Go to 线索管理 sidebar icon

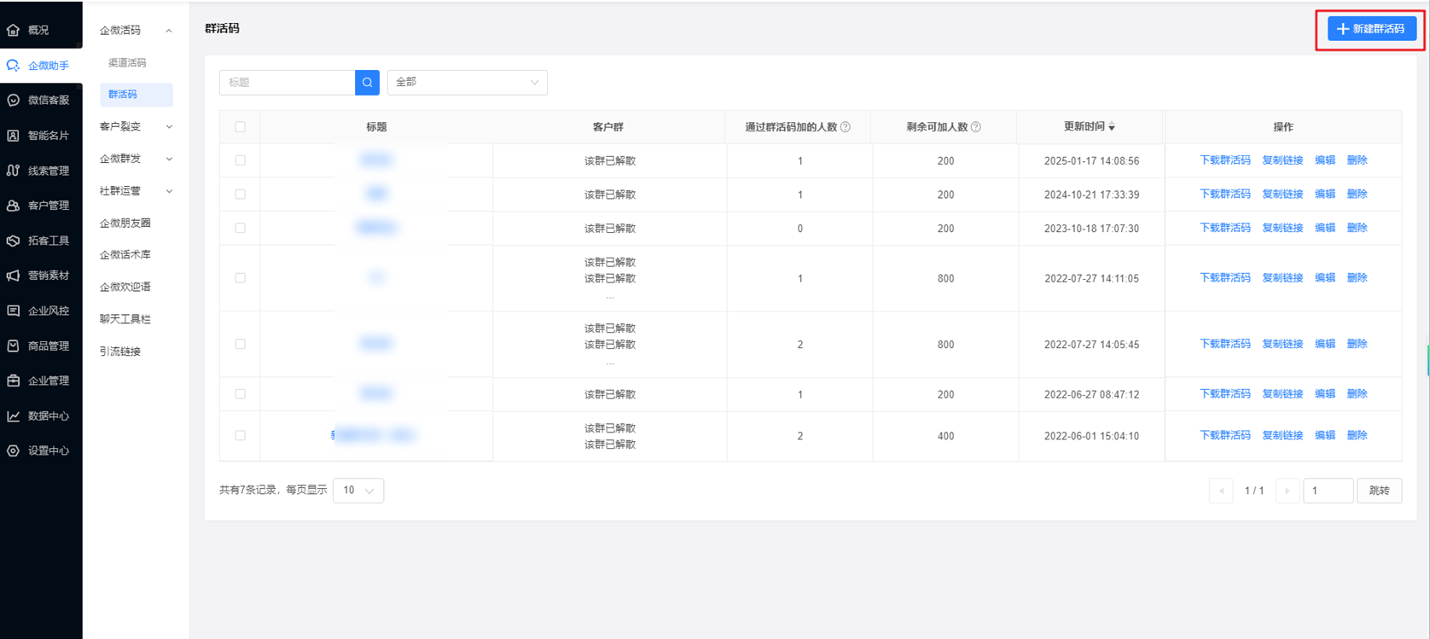click(x=14, y=171)
